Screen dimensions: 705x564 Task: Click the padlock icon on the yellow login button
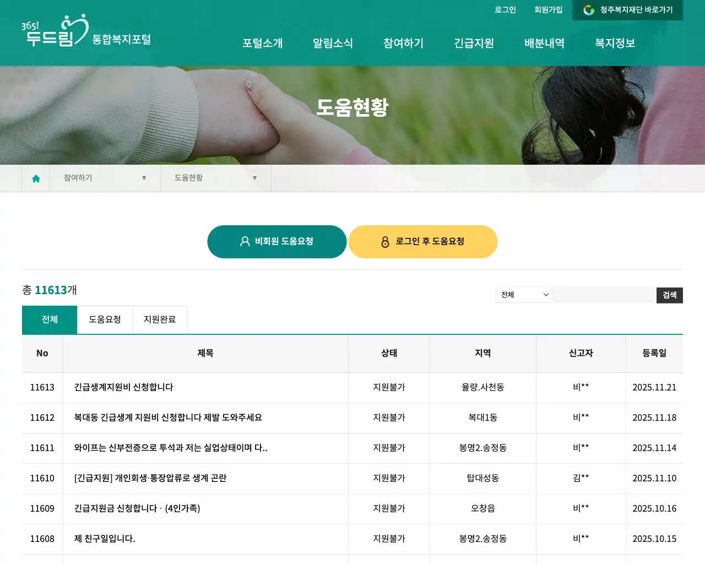(384, 241)
